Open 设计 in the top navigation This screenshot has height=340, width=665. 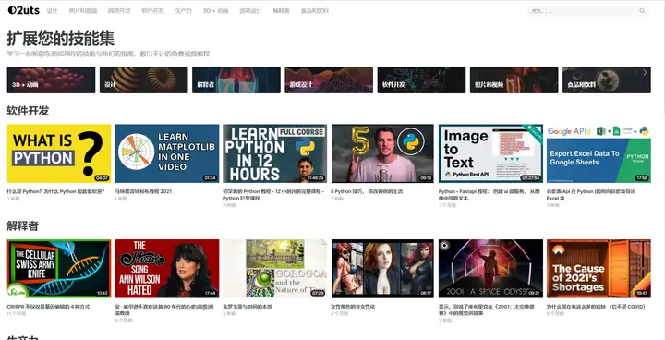coord(52,11)
